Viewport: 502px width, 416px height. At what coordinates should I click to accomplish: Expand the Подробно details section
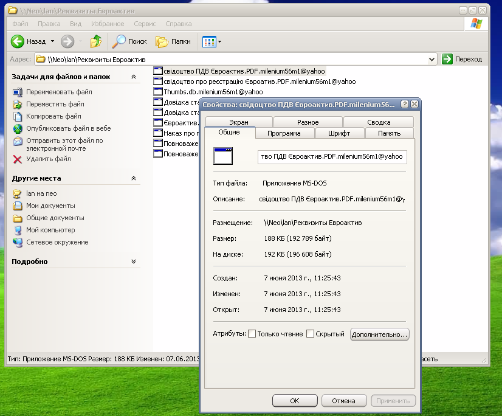click(134, 262)
